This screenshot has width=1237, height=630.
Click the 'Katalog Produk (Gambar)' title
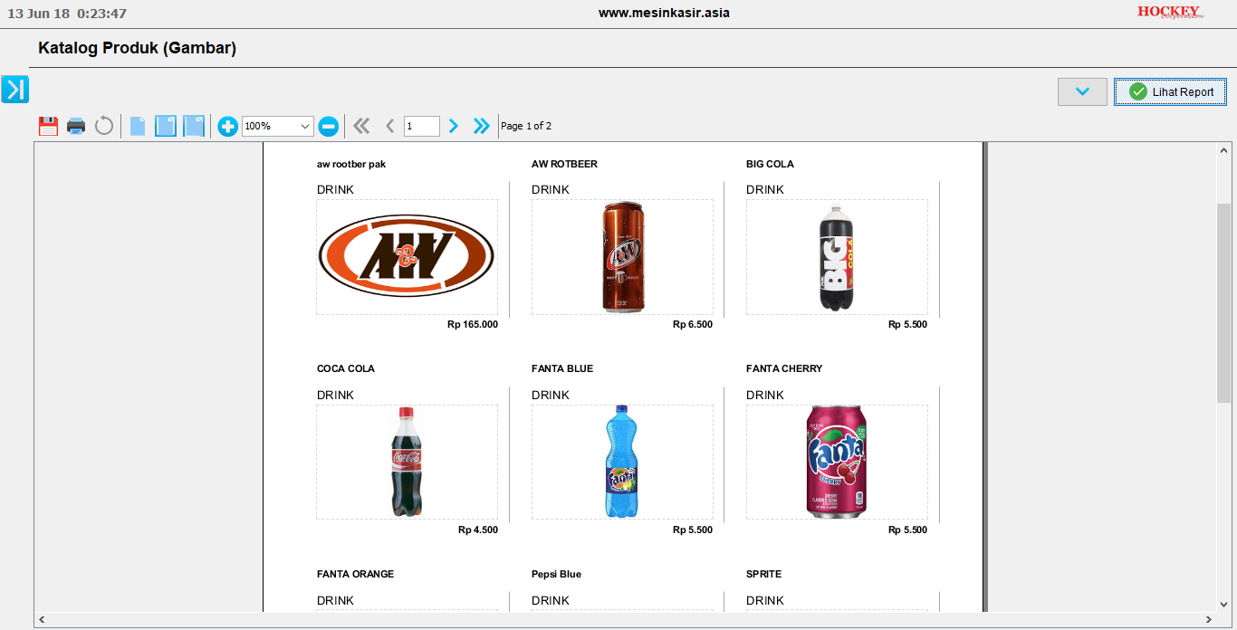tap(138, 48)
